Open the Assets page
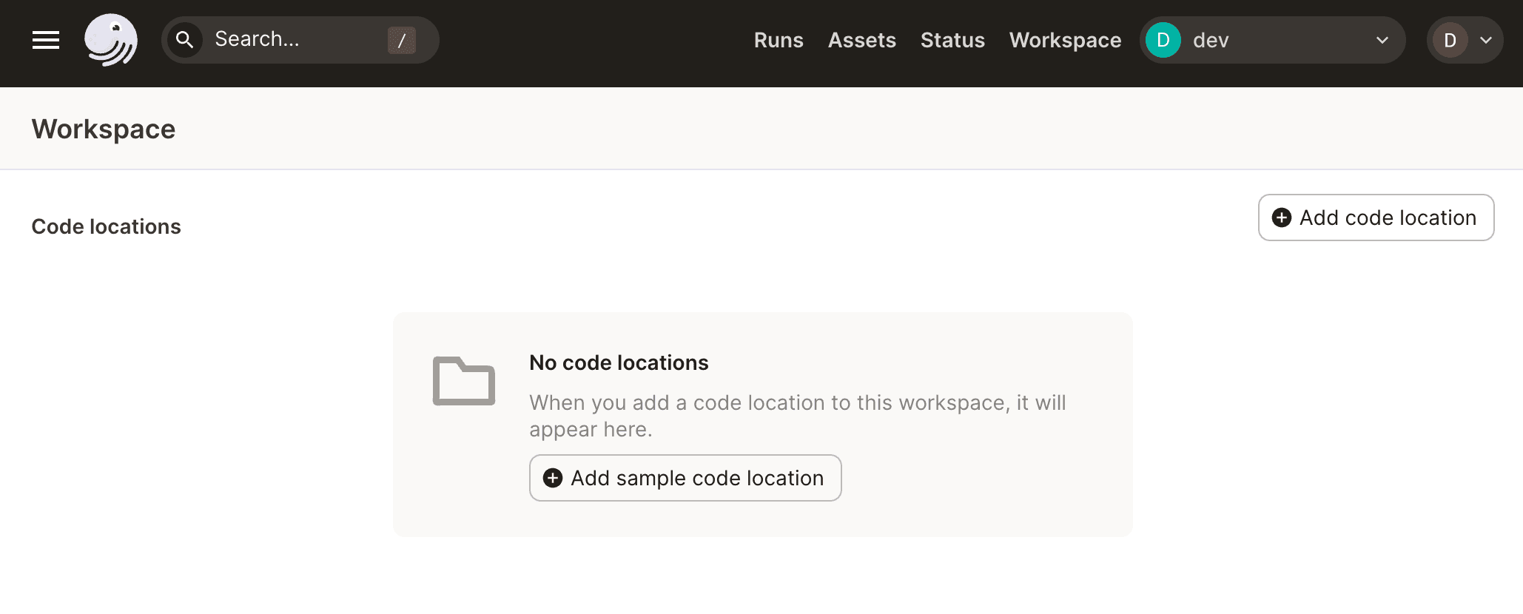 (861, 40)
